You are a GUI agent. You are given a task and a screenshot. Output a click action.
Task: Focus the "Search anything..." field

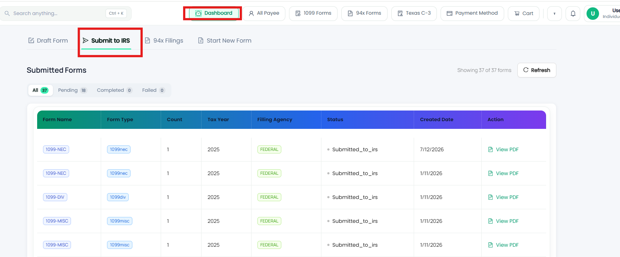65,13
